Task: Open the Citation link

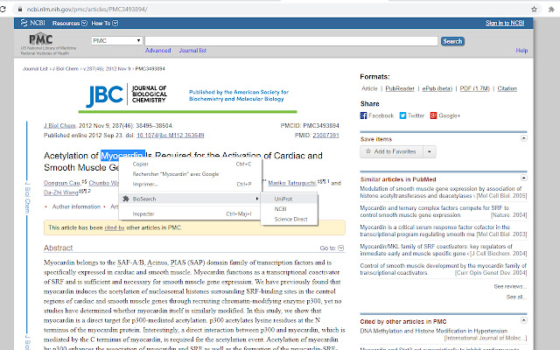Action: tap(507, 88)
